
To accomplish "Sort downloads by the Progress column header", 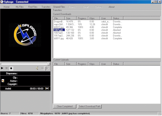I will [x=82, y=18].
